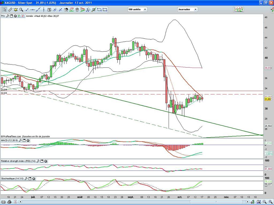This screenshot has height=205, width=274.
Task: Click the red down-arrow icon in Prix panel
Action: (23, 16)
